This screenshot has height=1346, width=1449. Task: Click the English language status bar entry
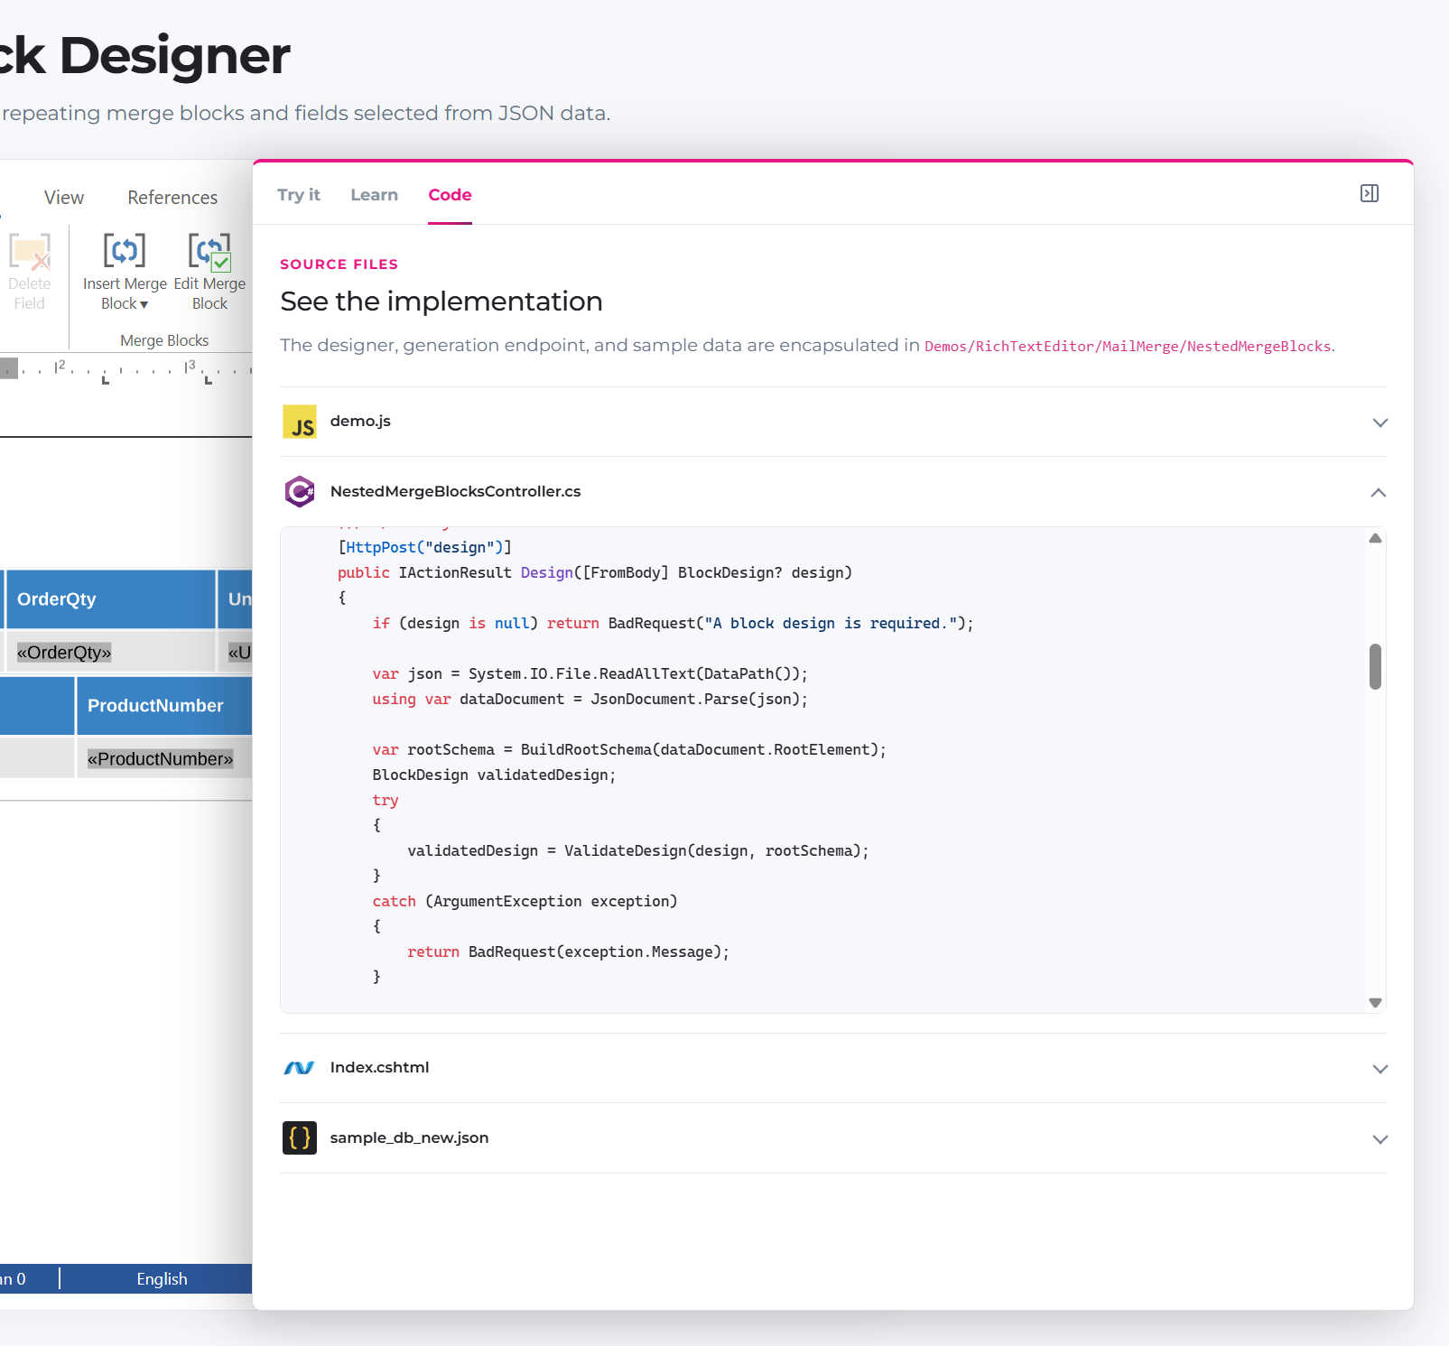click(163, 1279)
